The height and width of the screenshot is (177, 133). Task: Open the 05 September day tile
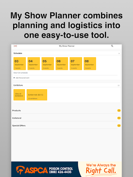[48, 64]
